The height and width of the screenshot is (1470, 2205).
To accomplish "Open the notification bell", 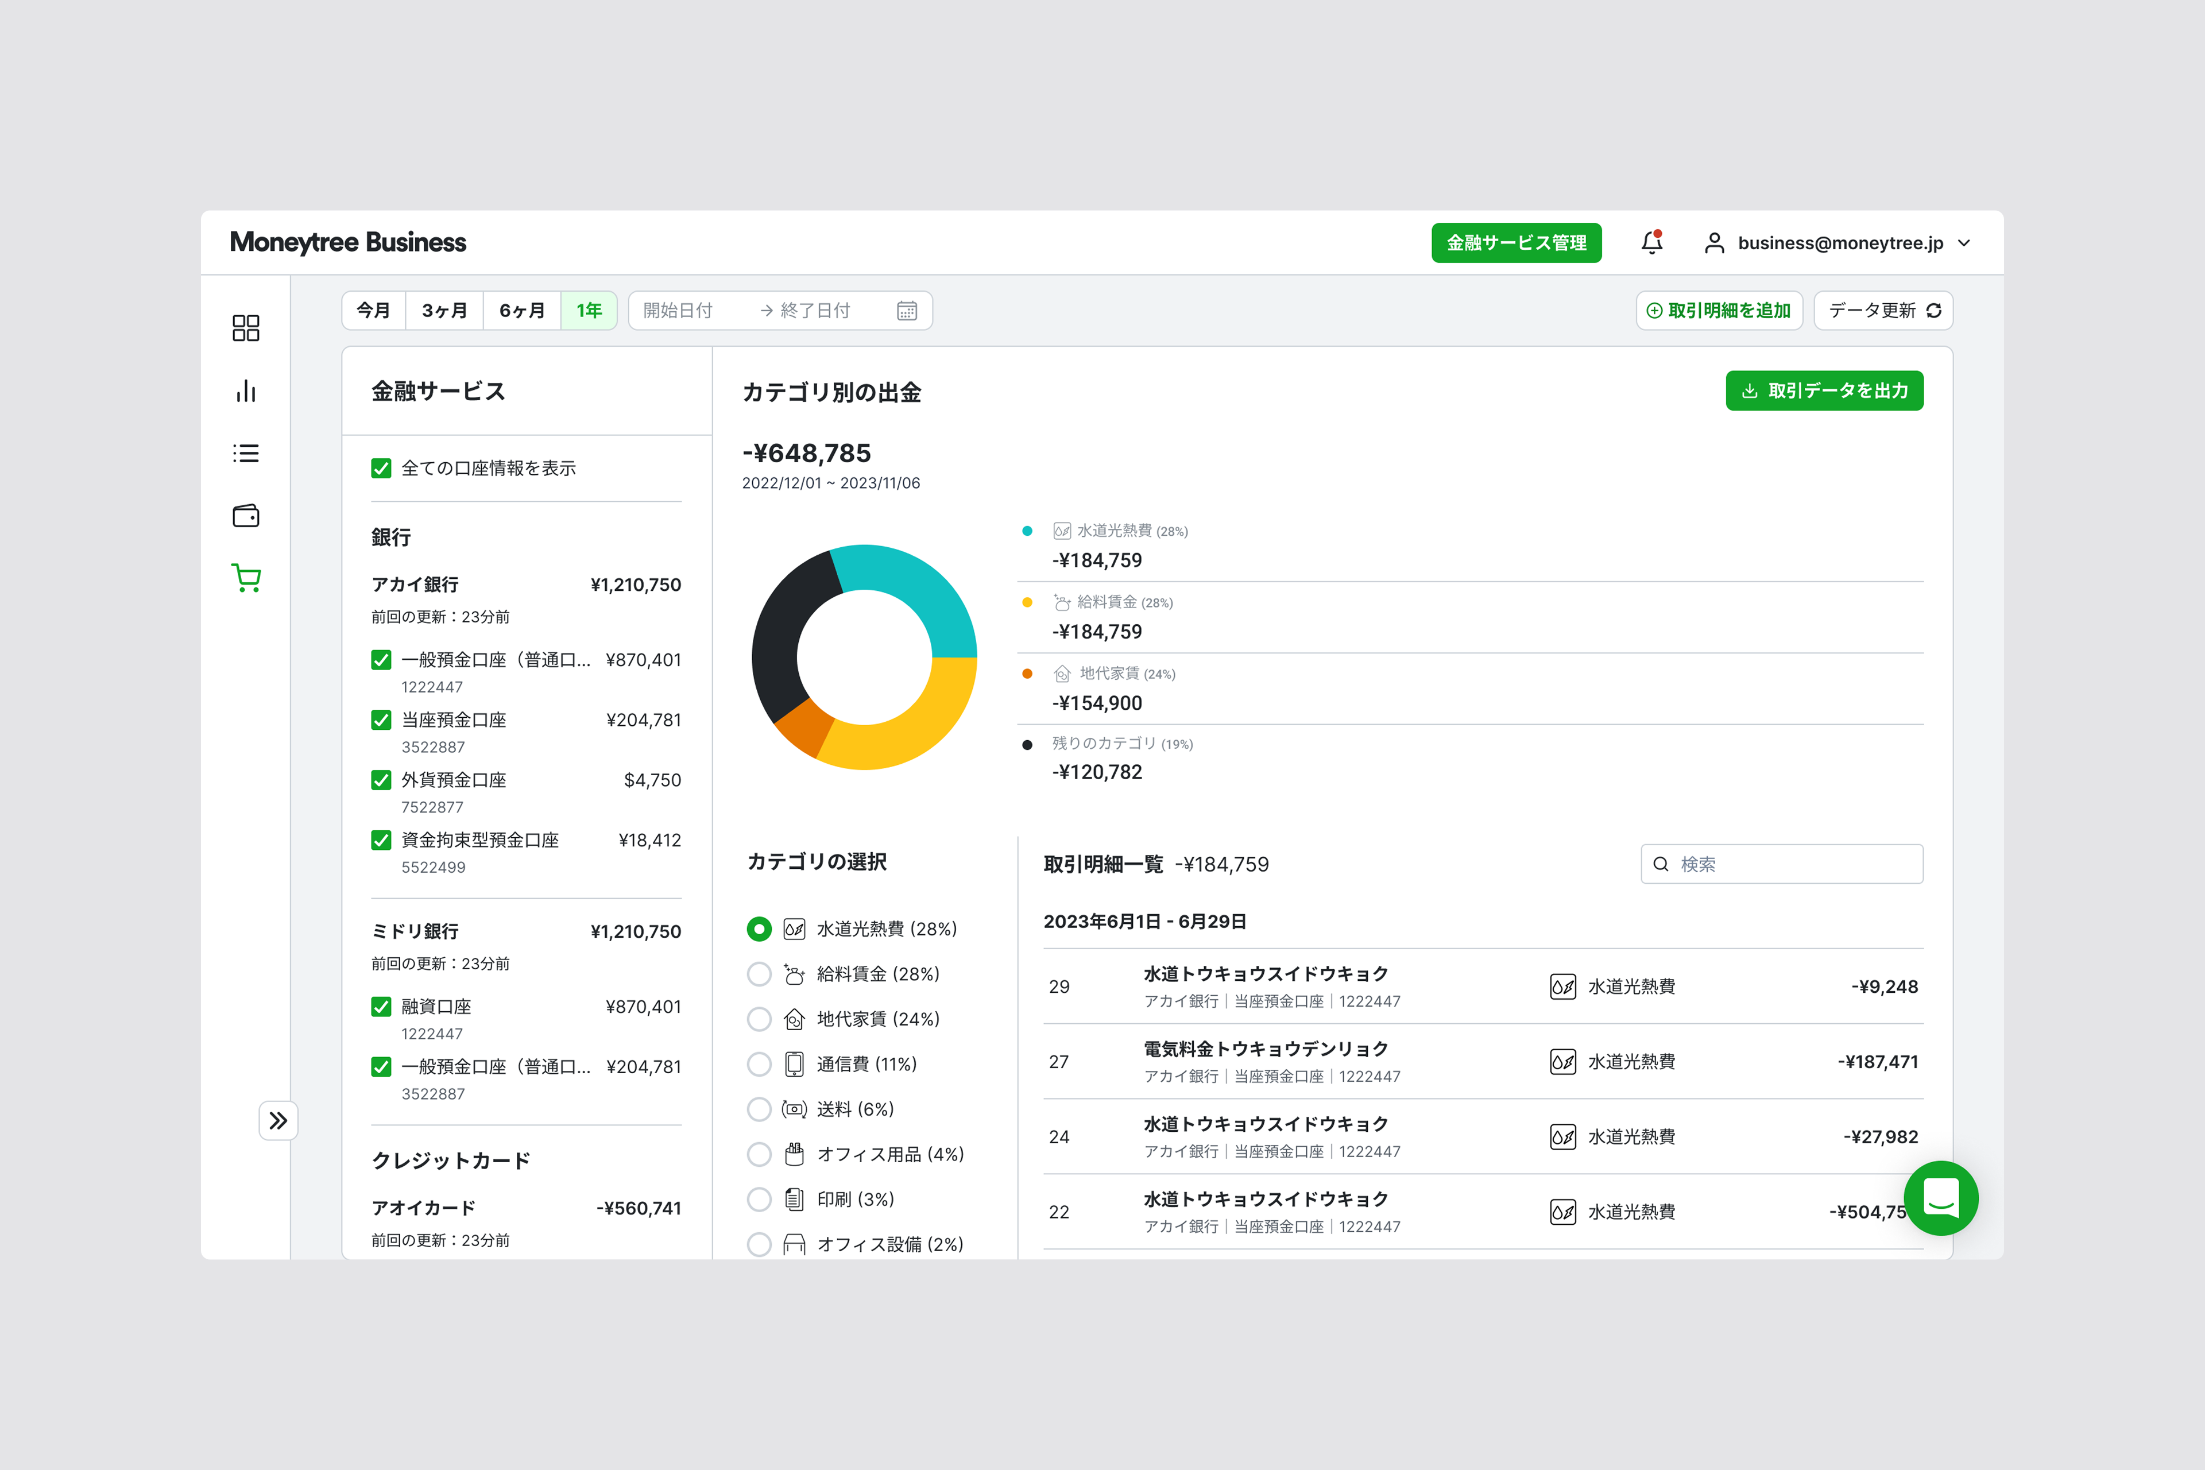I will tap(1651, 243).
